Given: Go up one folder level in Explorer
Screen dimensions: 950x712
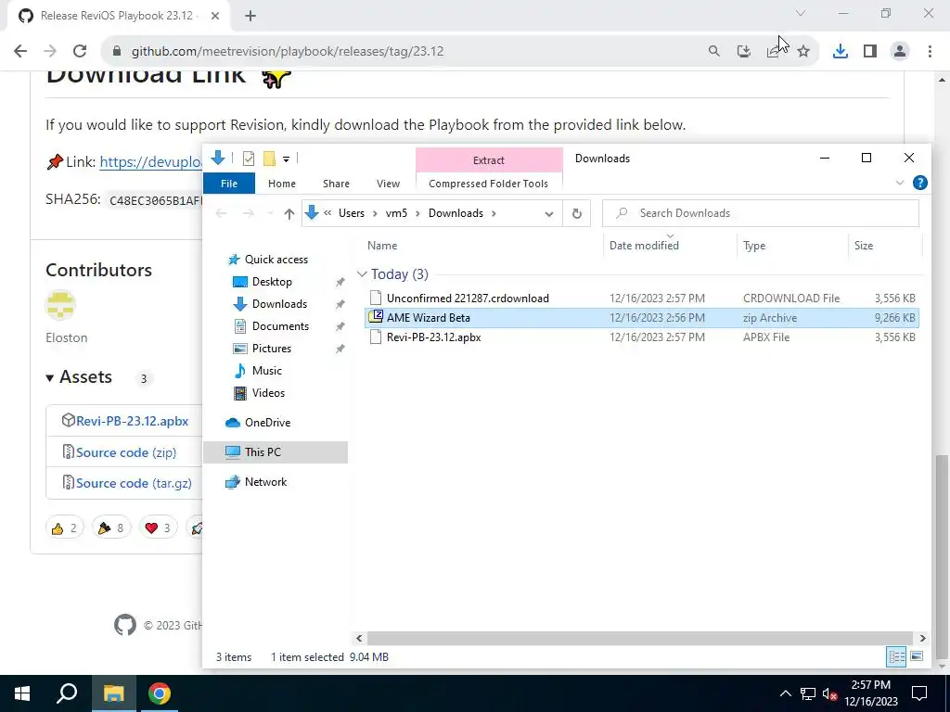Looking at the screenshot, I should tap(289, 214).
